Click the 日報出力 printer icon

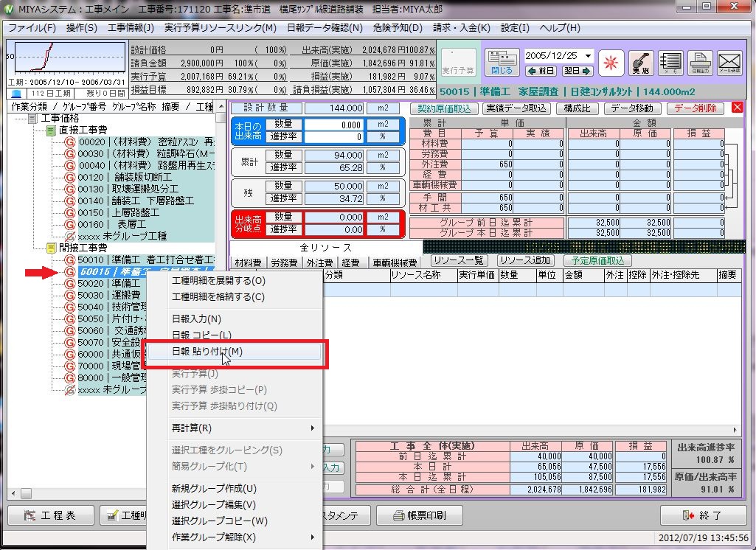tap(700, 63)
